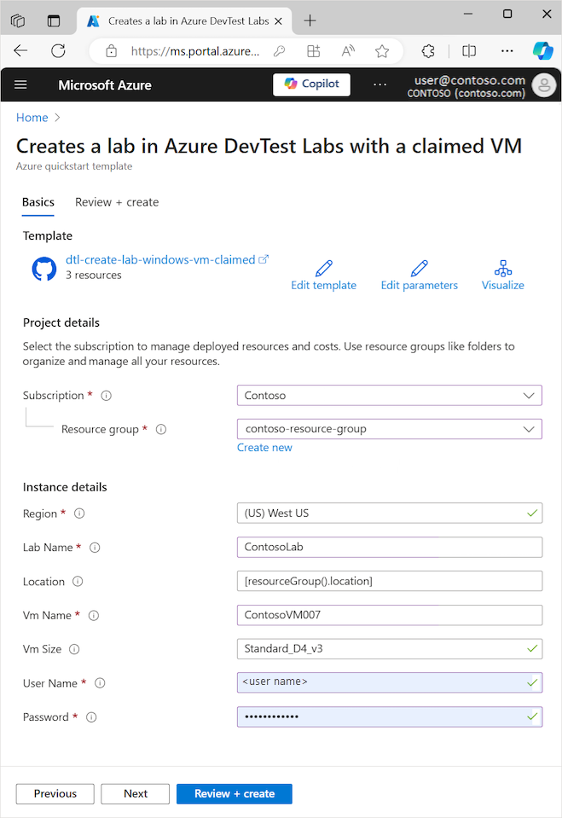
Task: Add this page to browser favorites
Action: pyautogui.click(x=381, y=51)
